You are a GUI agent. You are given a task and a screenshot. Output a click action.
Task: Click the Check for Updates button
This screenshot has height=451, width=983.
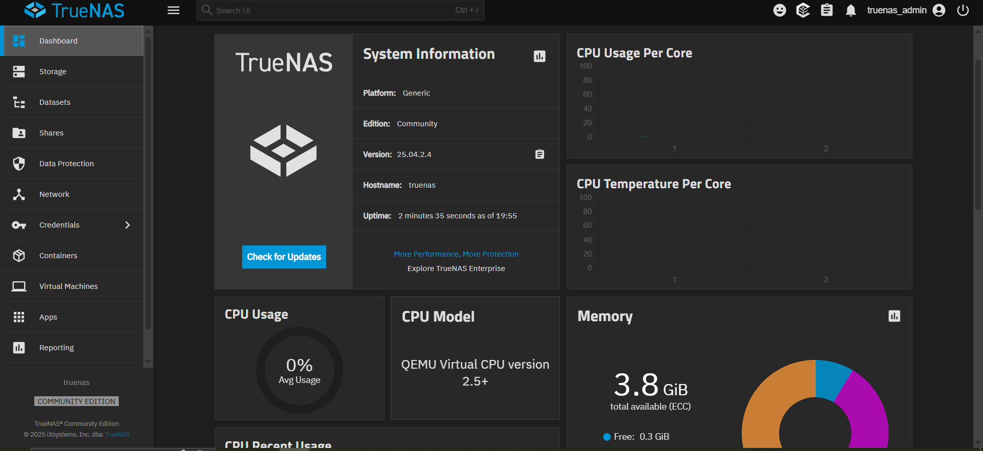284,257
